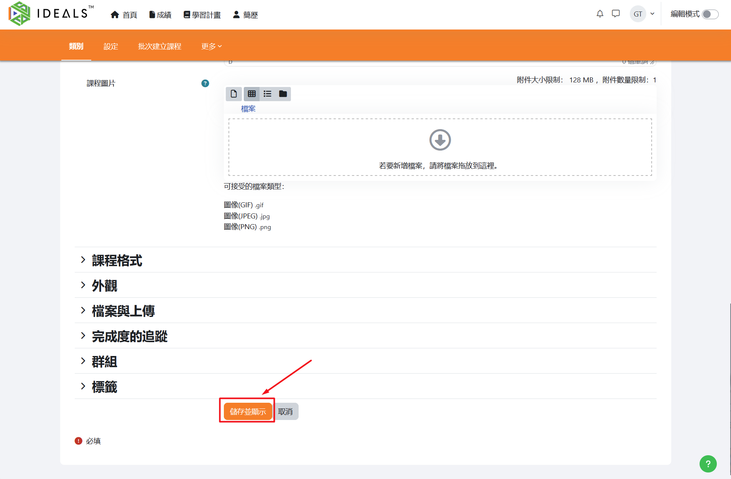Open the 批次建立課程 tab
The width and height of the screenshot is (731, 479).
(x=159, y=46)
